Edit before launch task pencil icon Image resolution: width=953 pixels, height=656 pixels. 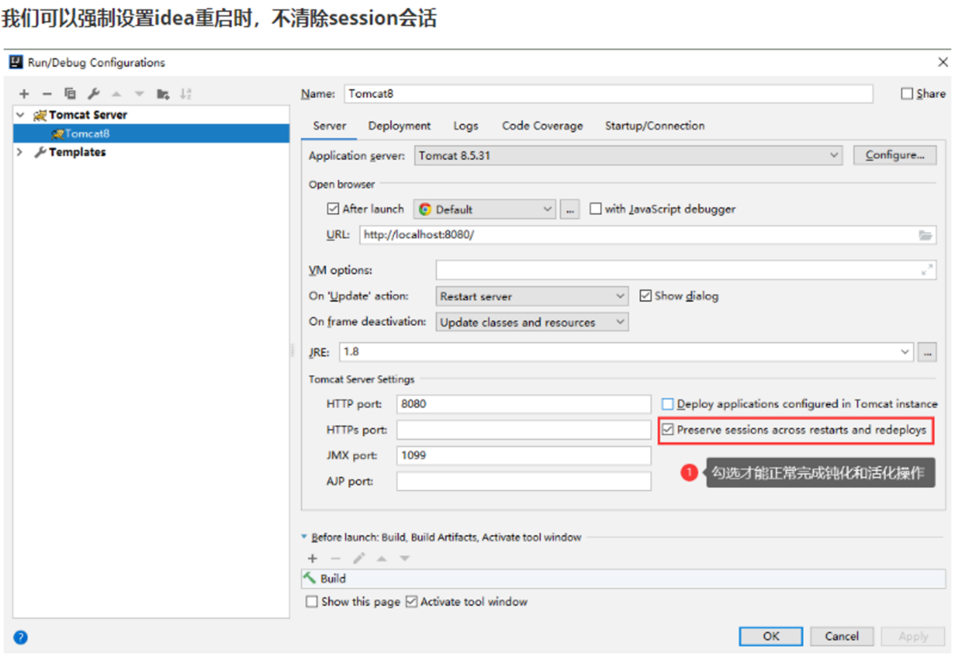[x=358, y=558]
